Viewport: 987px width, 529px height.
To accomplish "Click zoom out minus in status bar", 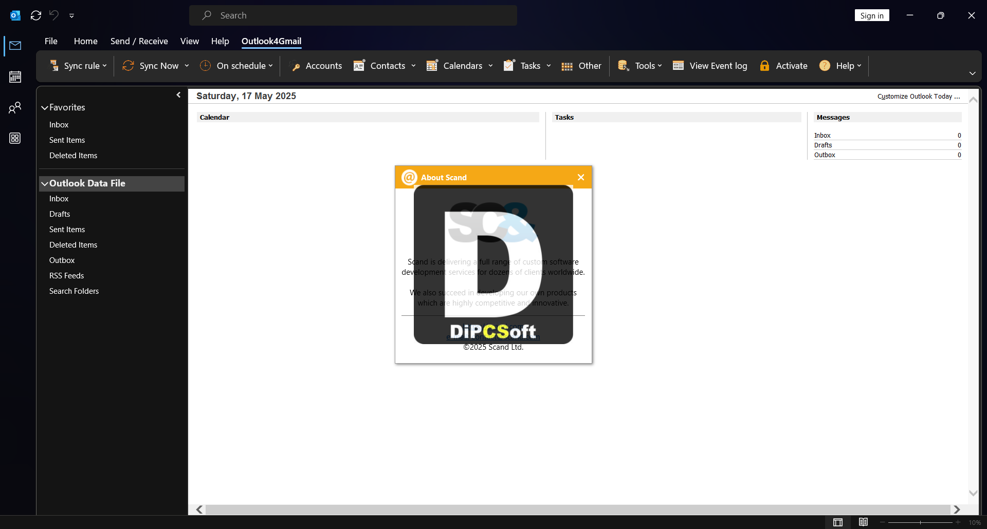I will click(x=882, y=522).
